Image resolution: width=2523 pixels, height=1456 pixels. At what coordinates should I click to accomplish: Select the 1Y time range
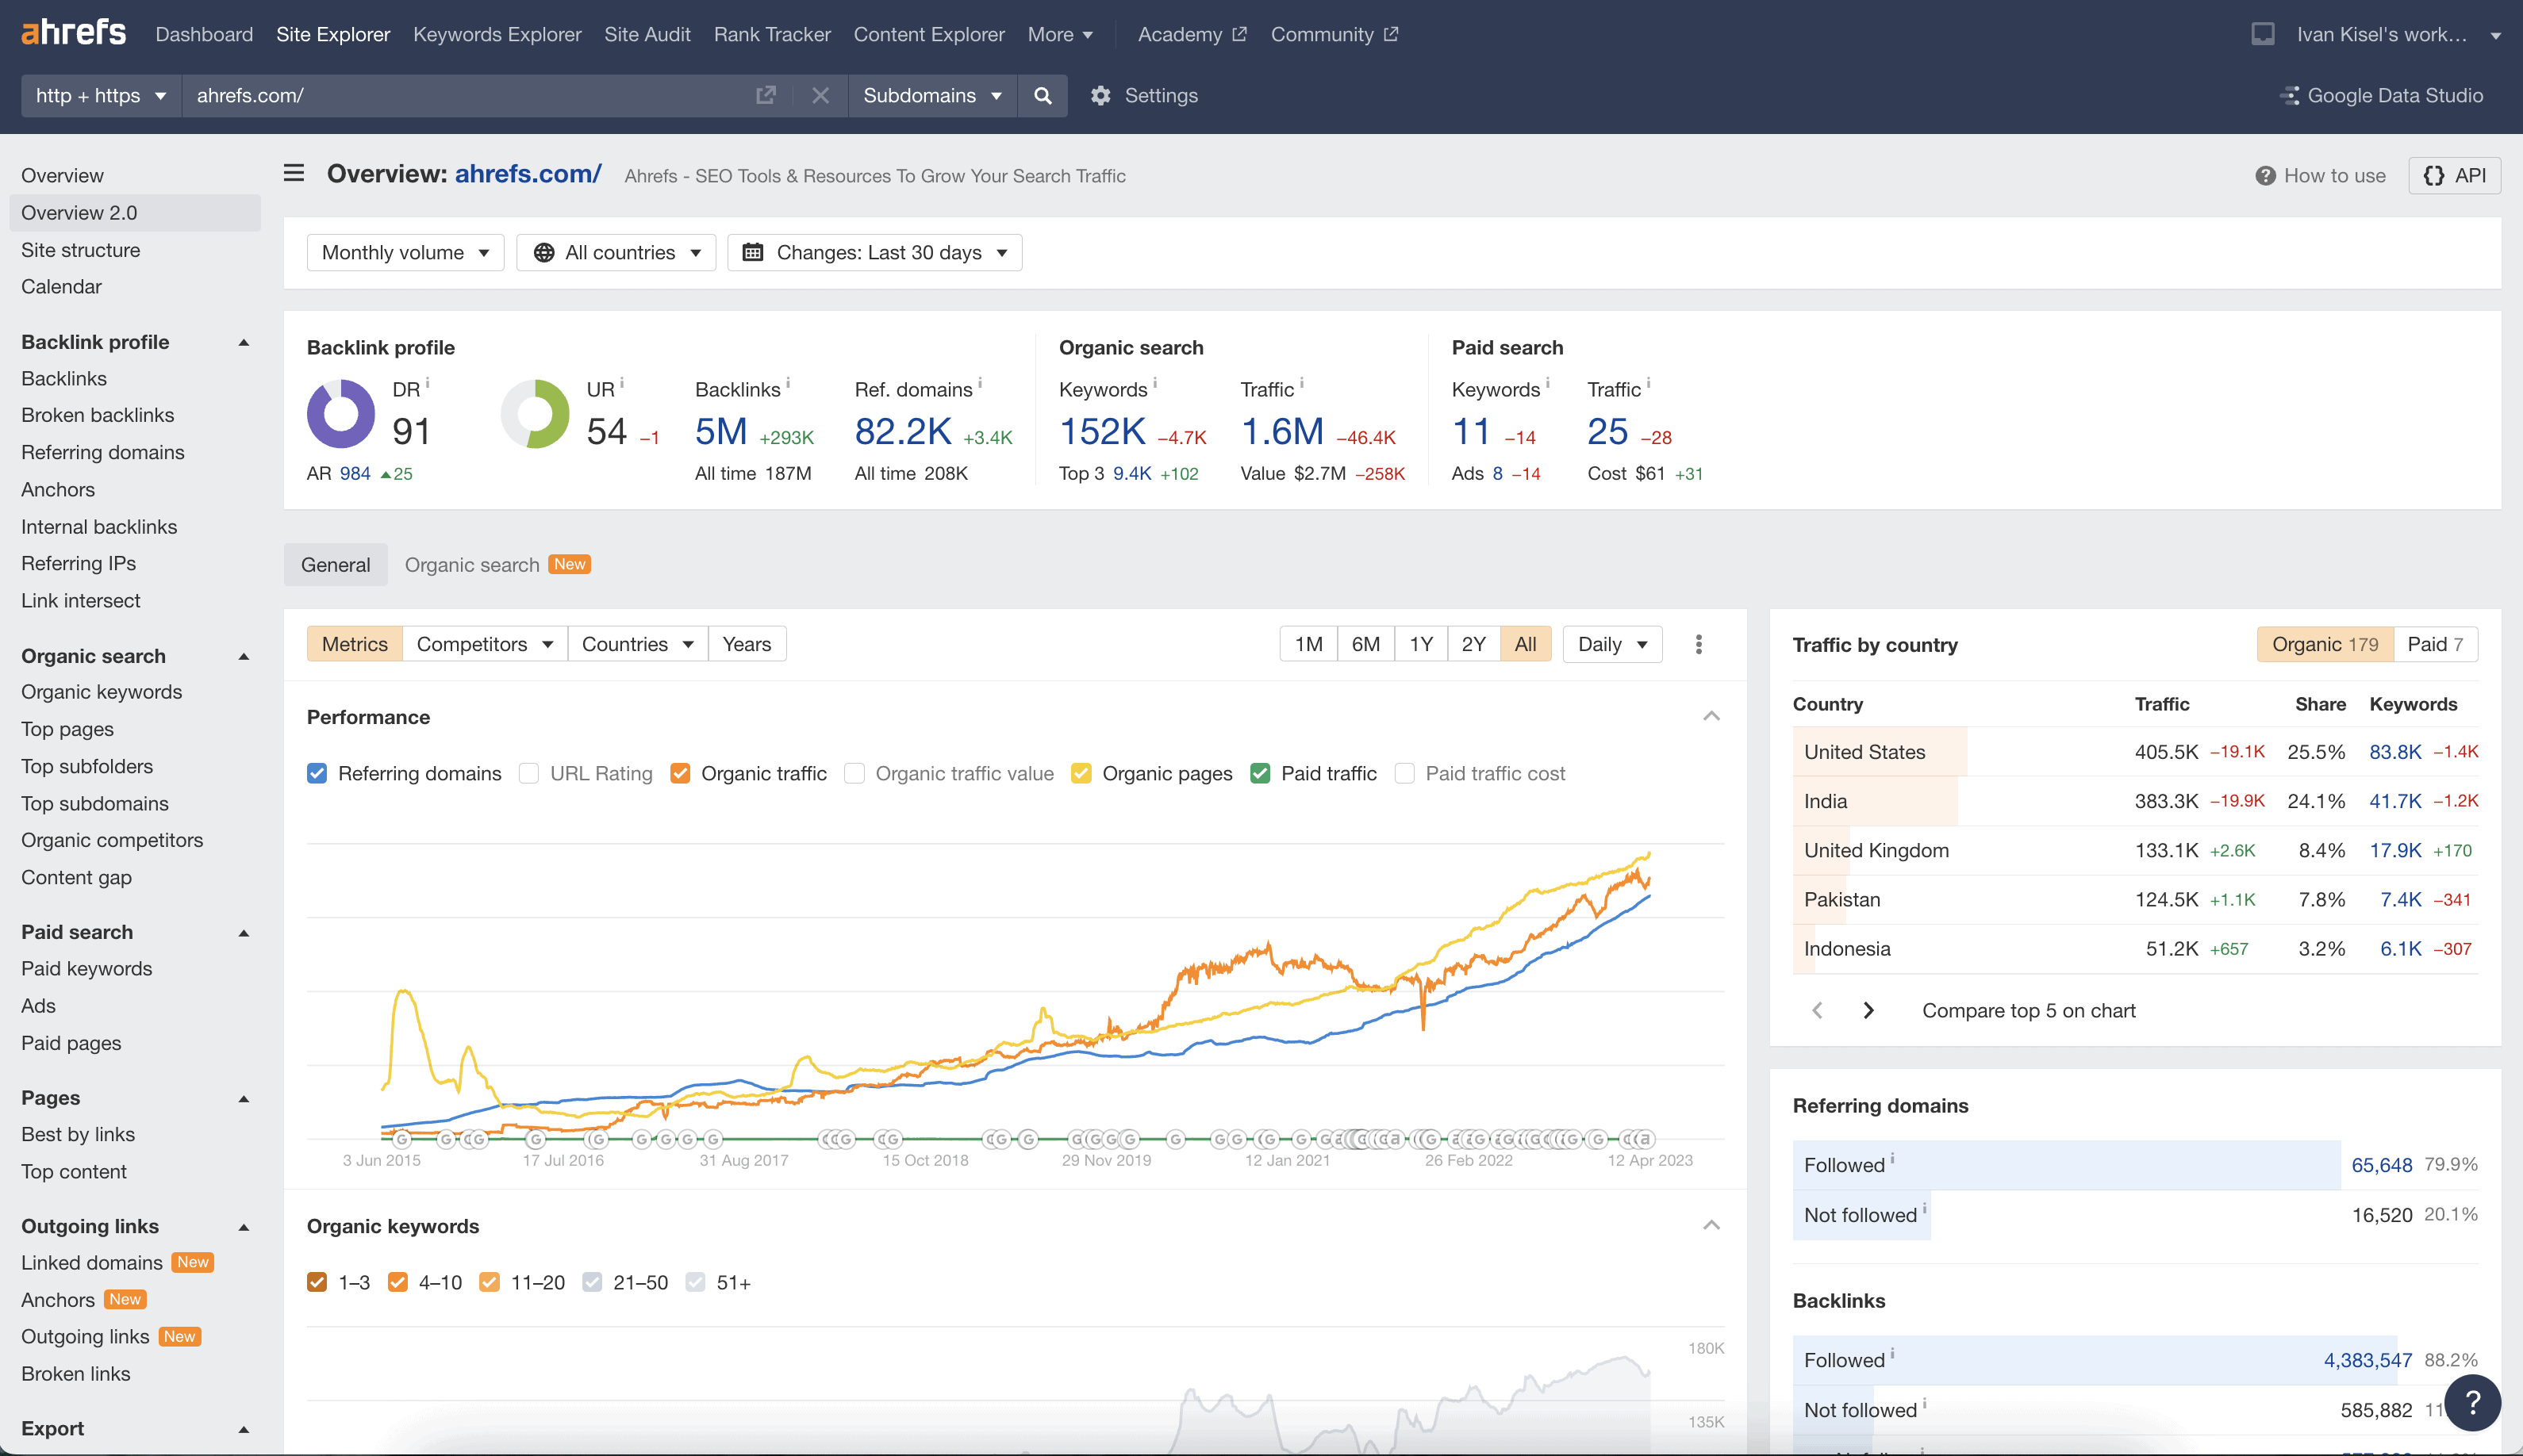pos(1420,645)
